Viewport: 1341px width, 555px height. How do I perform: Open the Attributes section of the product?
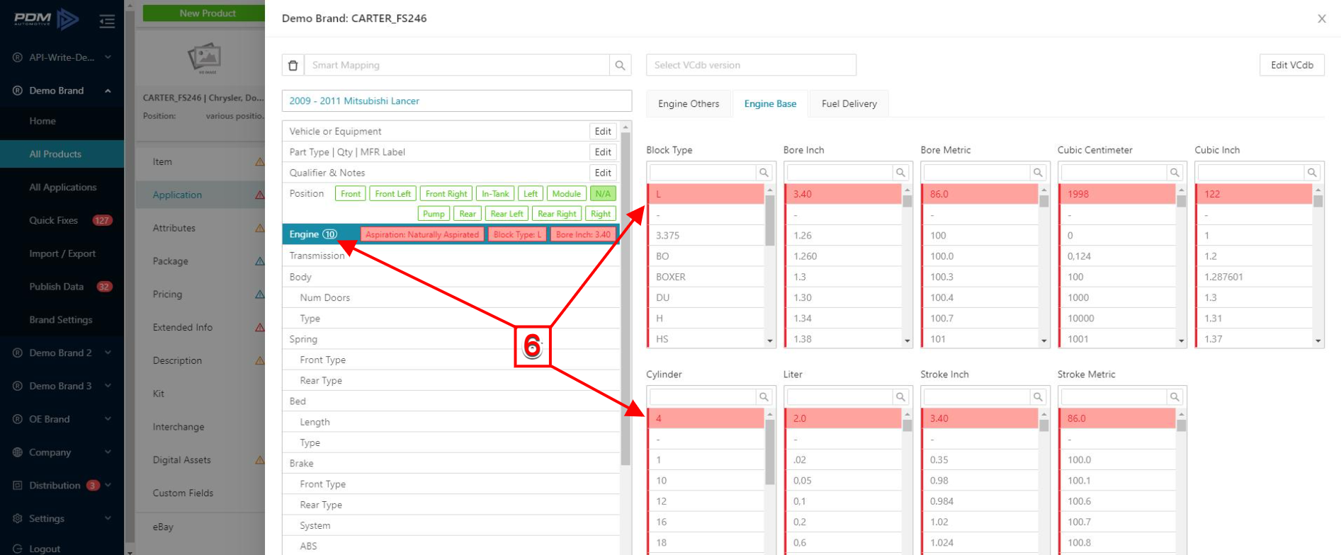click(x=174, y=228)
